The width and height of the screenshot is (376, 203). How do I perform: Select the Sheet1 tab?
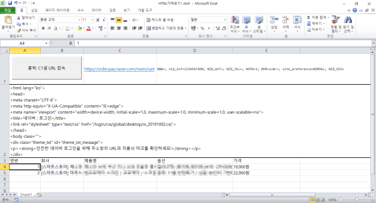coord(26,194)
